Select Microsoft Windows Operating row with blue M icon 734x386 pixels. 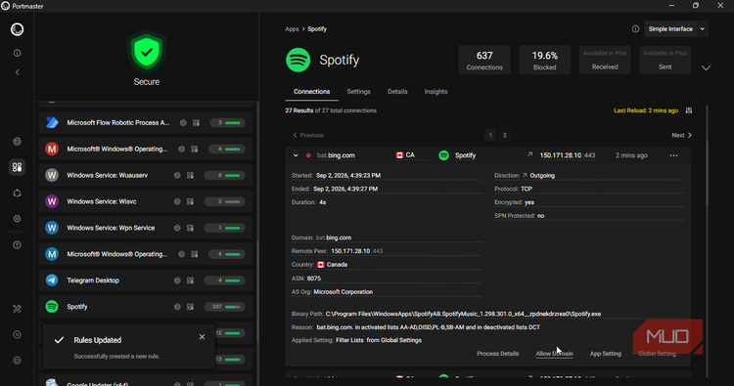(x=146, y=254)
